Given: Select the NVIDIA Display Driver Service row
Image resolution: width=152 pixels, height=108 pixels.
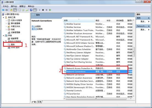Looking at the screenshot, I should (x=98, y=84).
